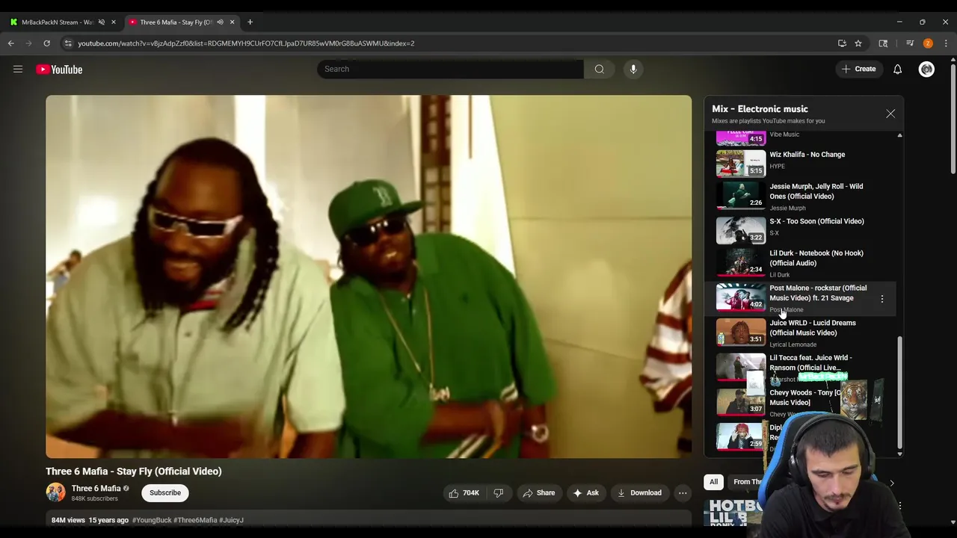957x538 pixels.
Task: Click playlist panel scrollbar thumb
Action: pyautogui.click(x=899, y=392)
